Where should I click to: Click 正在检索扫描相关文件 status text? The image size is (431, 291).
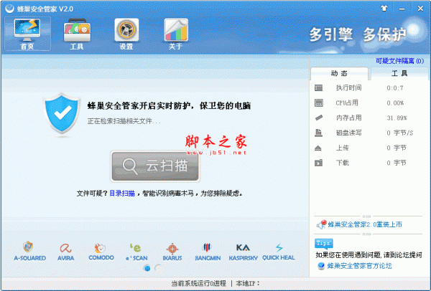(x=124, y=121)
